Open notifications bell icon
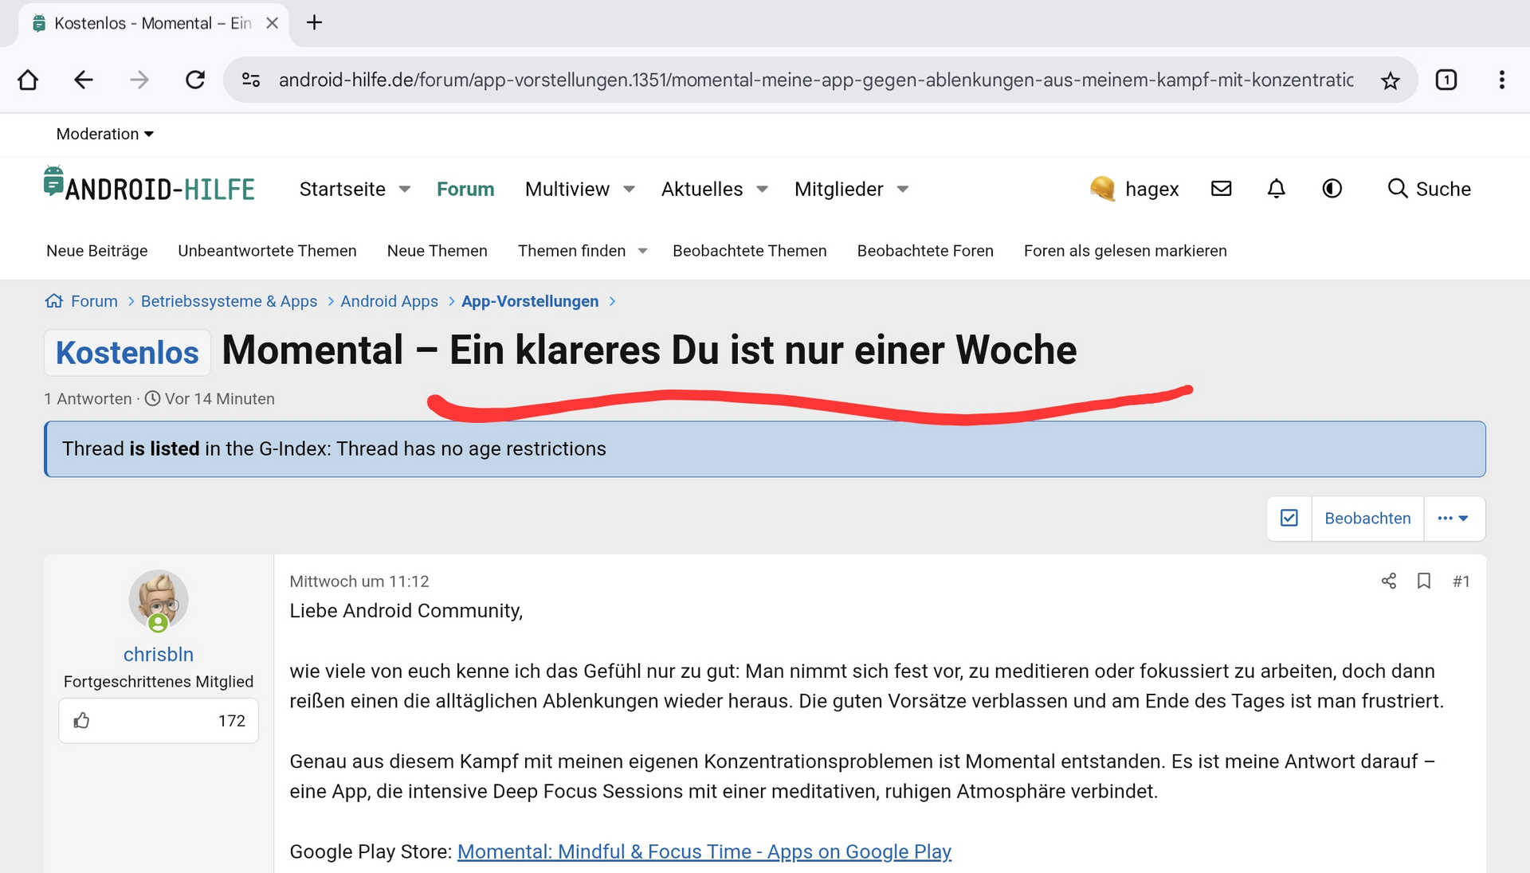This screenshot has height=873, width=1530. [1276, 189]
